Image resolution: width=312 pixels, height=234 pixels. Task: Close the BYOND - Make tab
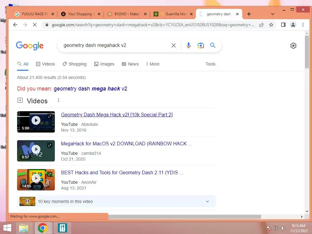(145, 14)
